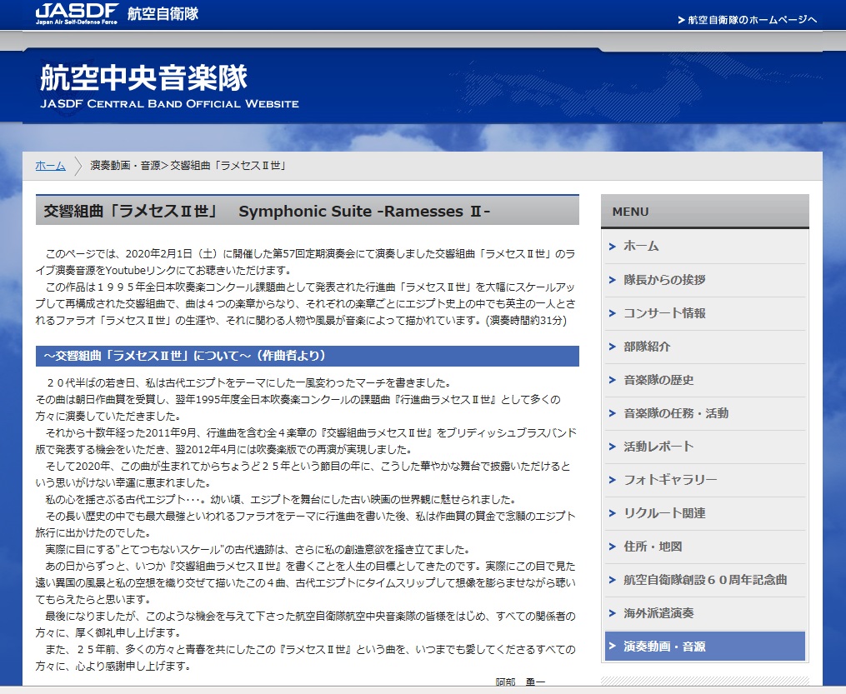Screen dimensions: 846x694
Task: Open コンサート情報 menu item
Action: point(664,313)
